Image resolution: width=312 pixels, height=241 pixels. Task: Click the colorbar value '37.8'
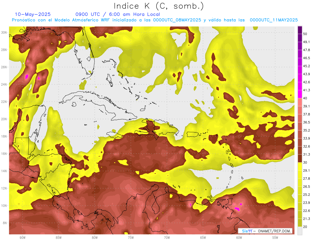pyautogui.click(x=306, y=114)
